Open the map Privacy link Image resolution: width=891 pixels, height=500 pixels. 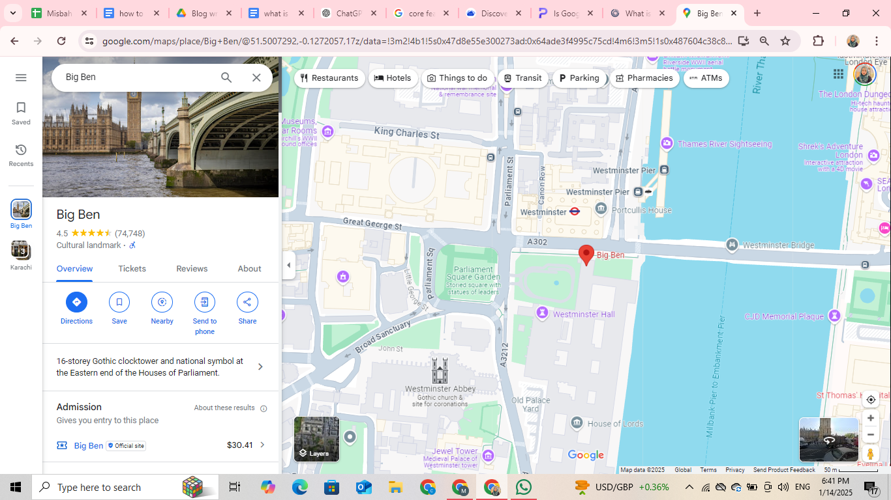click(x=734, y=470)
